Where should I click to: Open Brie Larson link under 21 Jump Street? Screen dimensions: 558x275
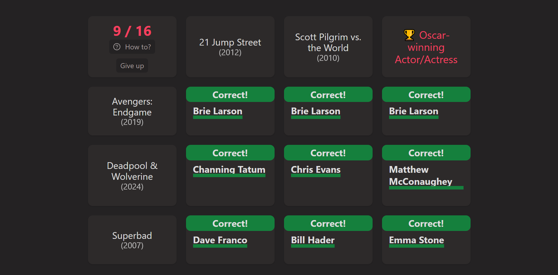218,111
